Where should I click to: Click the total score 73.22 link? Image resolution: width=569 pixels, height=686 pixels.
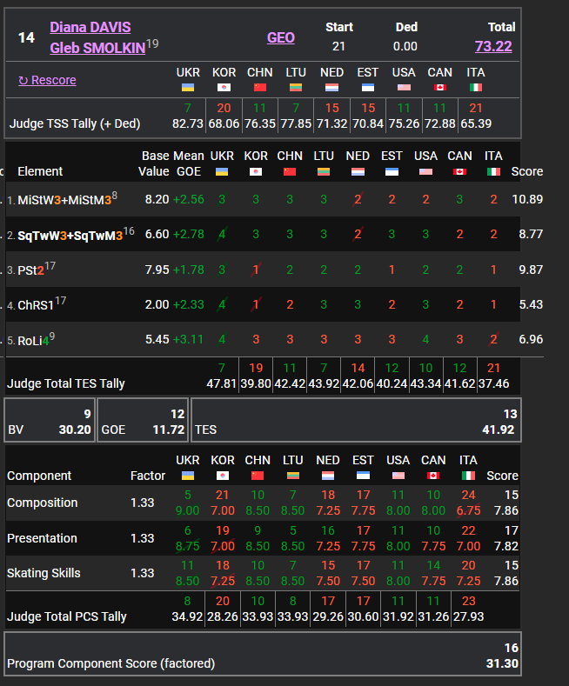[x=493, y=46]
